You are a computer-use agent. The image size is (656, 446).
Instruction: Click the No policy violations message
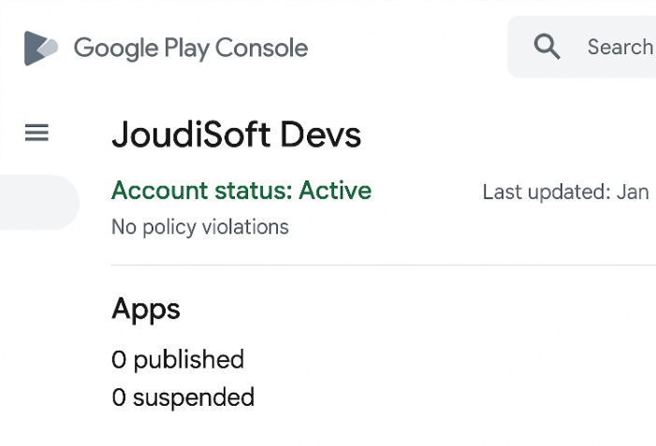click(x=200, y=228)
